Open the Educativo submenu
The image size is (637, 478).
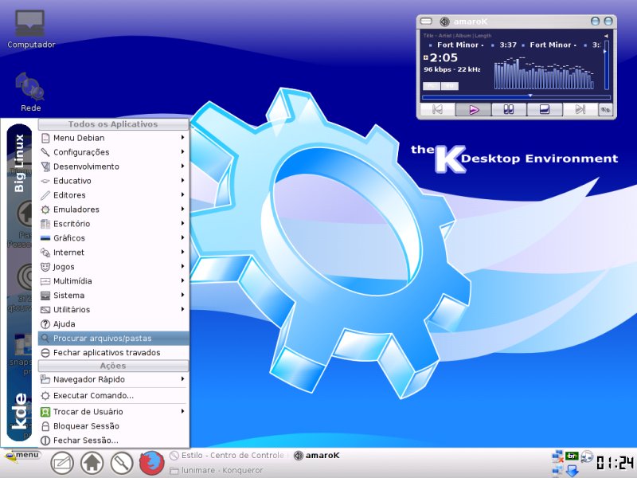click(113, 181)
